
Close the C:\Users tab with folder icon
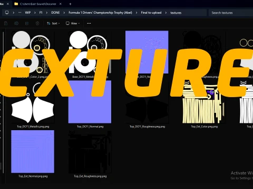61,4
